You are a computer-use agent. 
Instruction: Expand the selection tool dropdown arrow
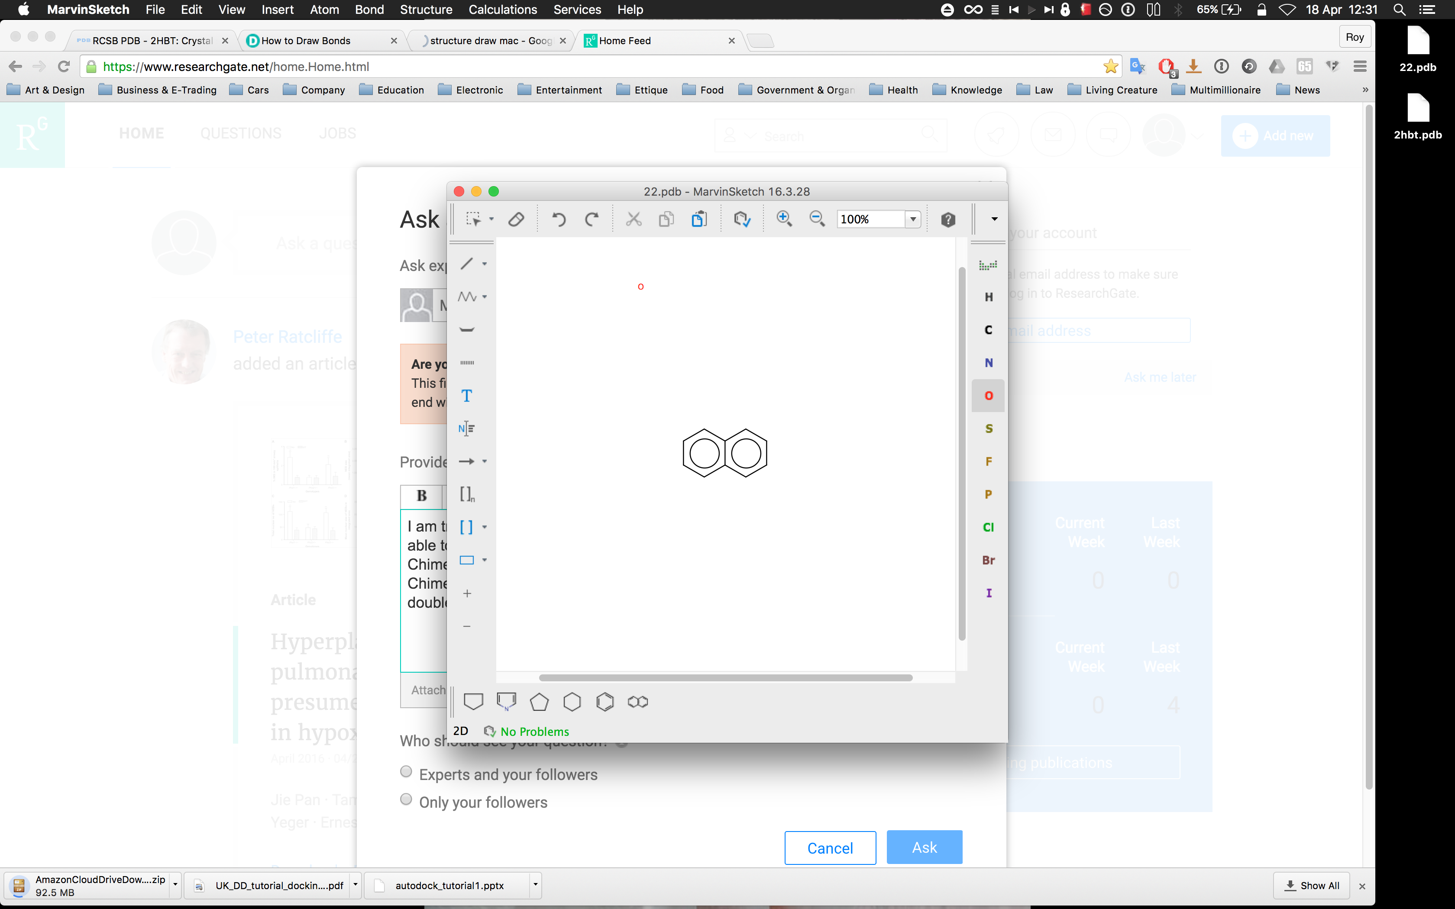[x=491, y=219]
